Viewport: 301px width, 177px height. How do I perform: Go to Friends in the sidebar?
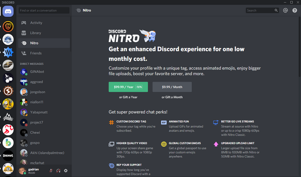click(44, 53)
